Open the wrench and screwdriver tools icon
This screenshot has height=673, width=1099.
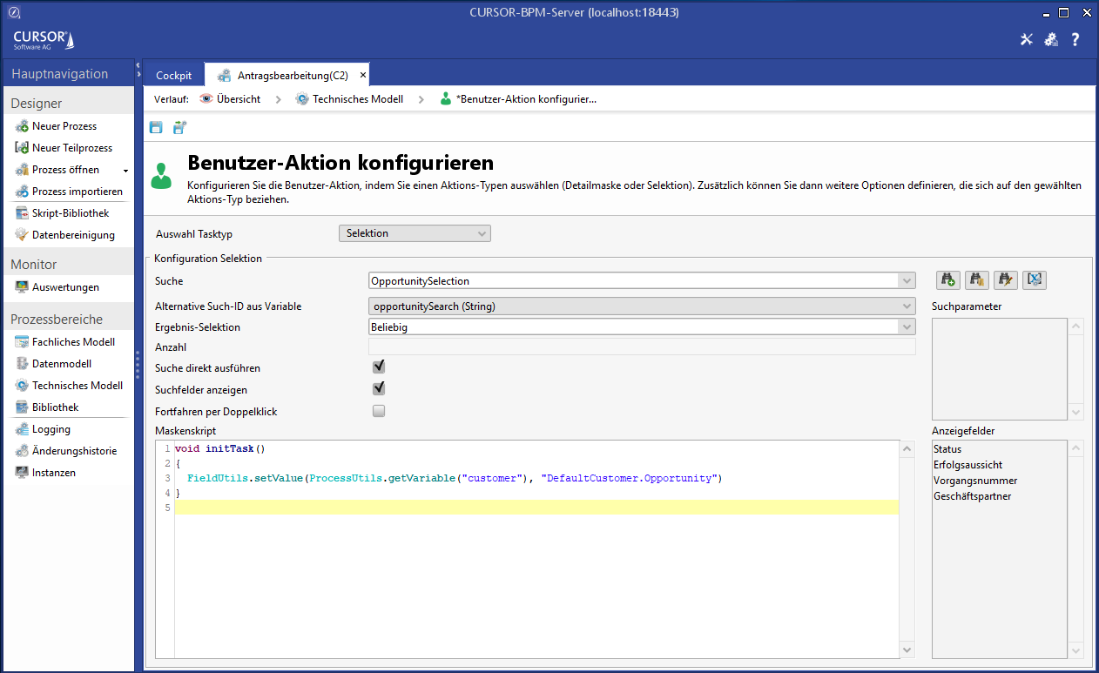(x=1027, y=39)
